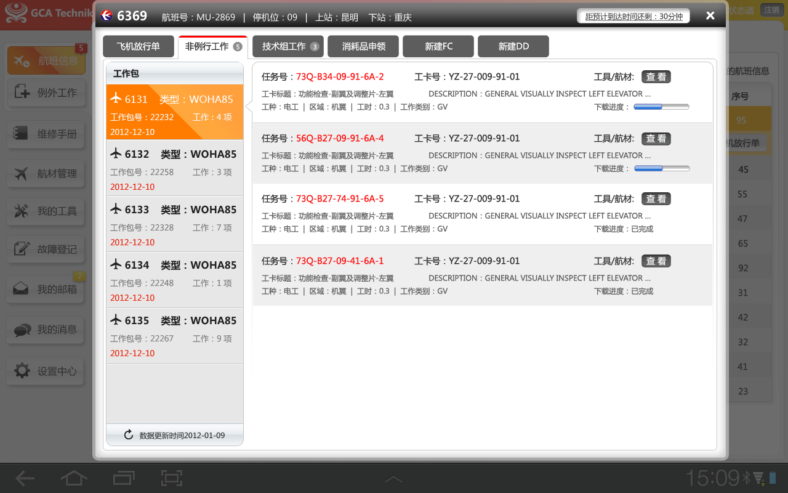Open 我的工具 in the sidebar
Viewport: 788px width, 493px height.
[46, 211]
